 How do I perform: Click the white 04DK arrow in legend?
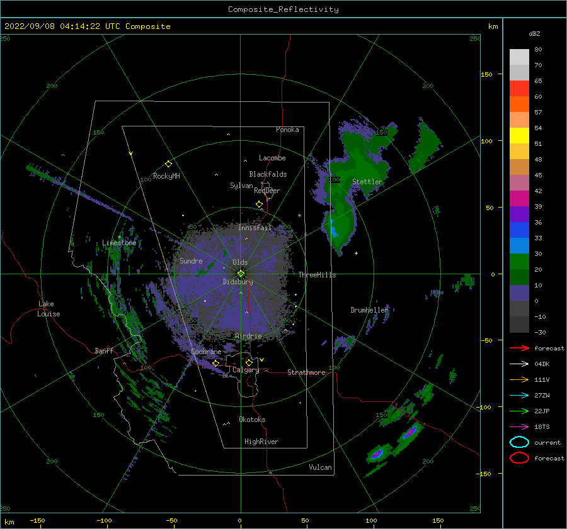click(x=519, y=364)
